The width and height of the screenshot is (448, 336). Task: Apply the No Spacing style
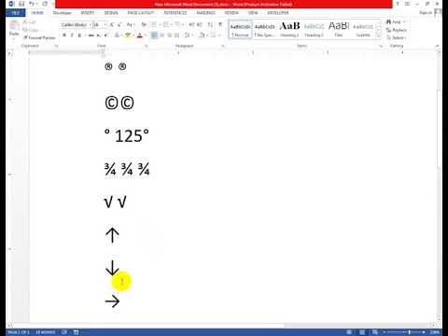coord(264,30)
